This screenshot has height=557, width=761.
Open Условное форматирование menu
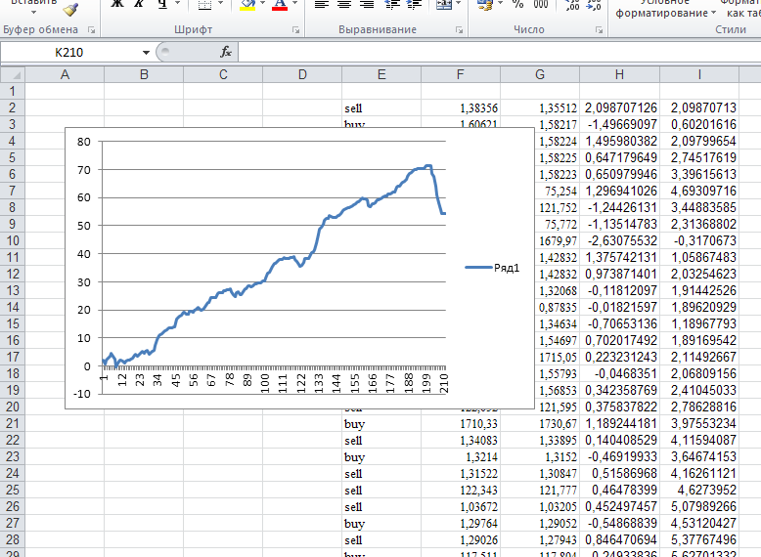(665, 8)
